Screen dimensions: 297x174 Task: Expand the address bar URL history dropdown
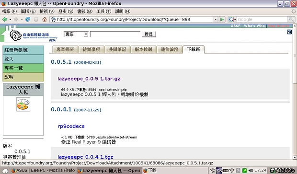tap(216, 19)
